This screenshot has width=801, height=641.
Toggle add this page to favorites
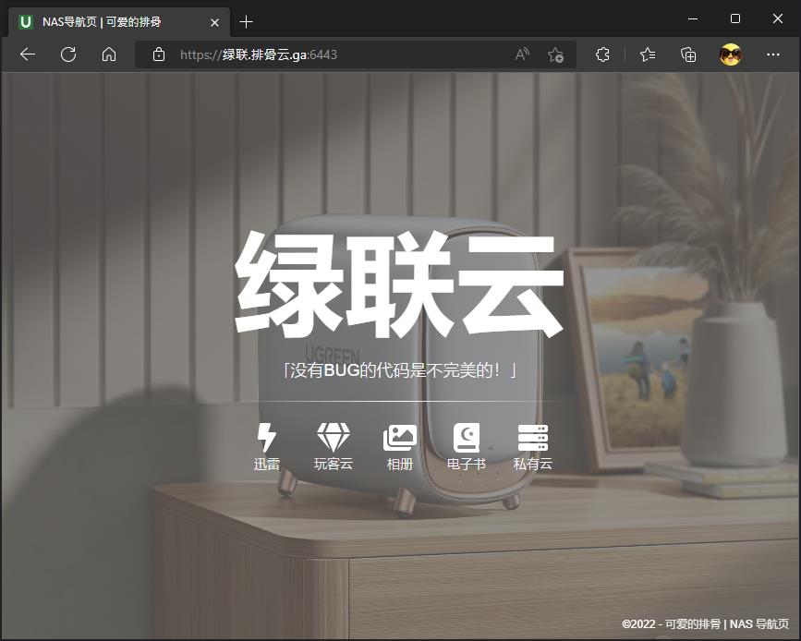[x=555, y=55]
